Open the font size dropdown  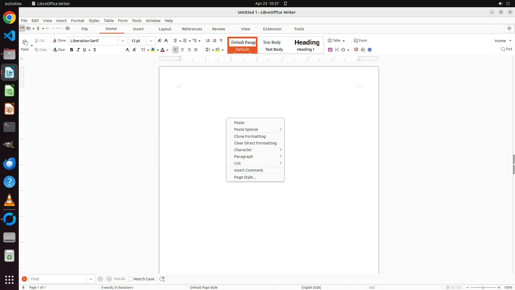(x=151, y=41)
